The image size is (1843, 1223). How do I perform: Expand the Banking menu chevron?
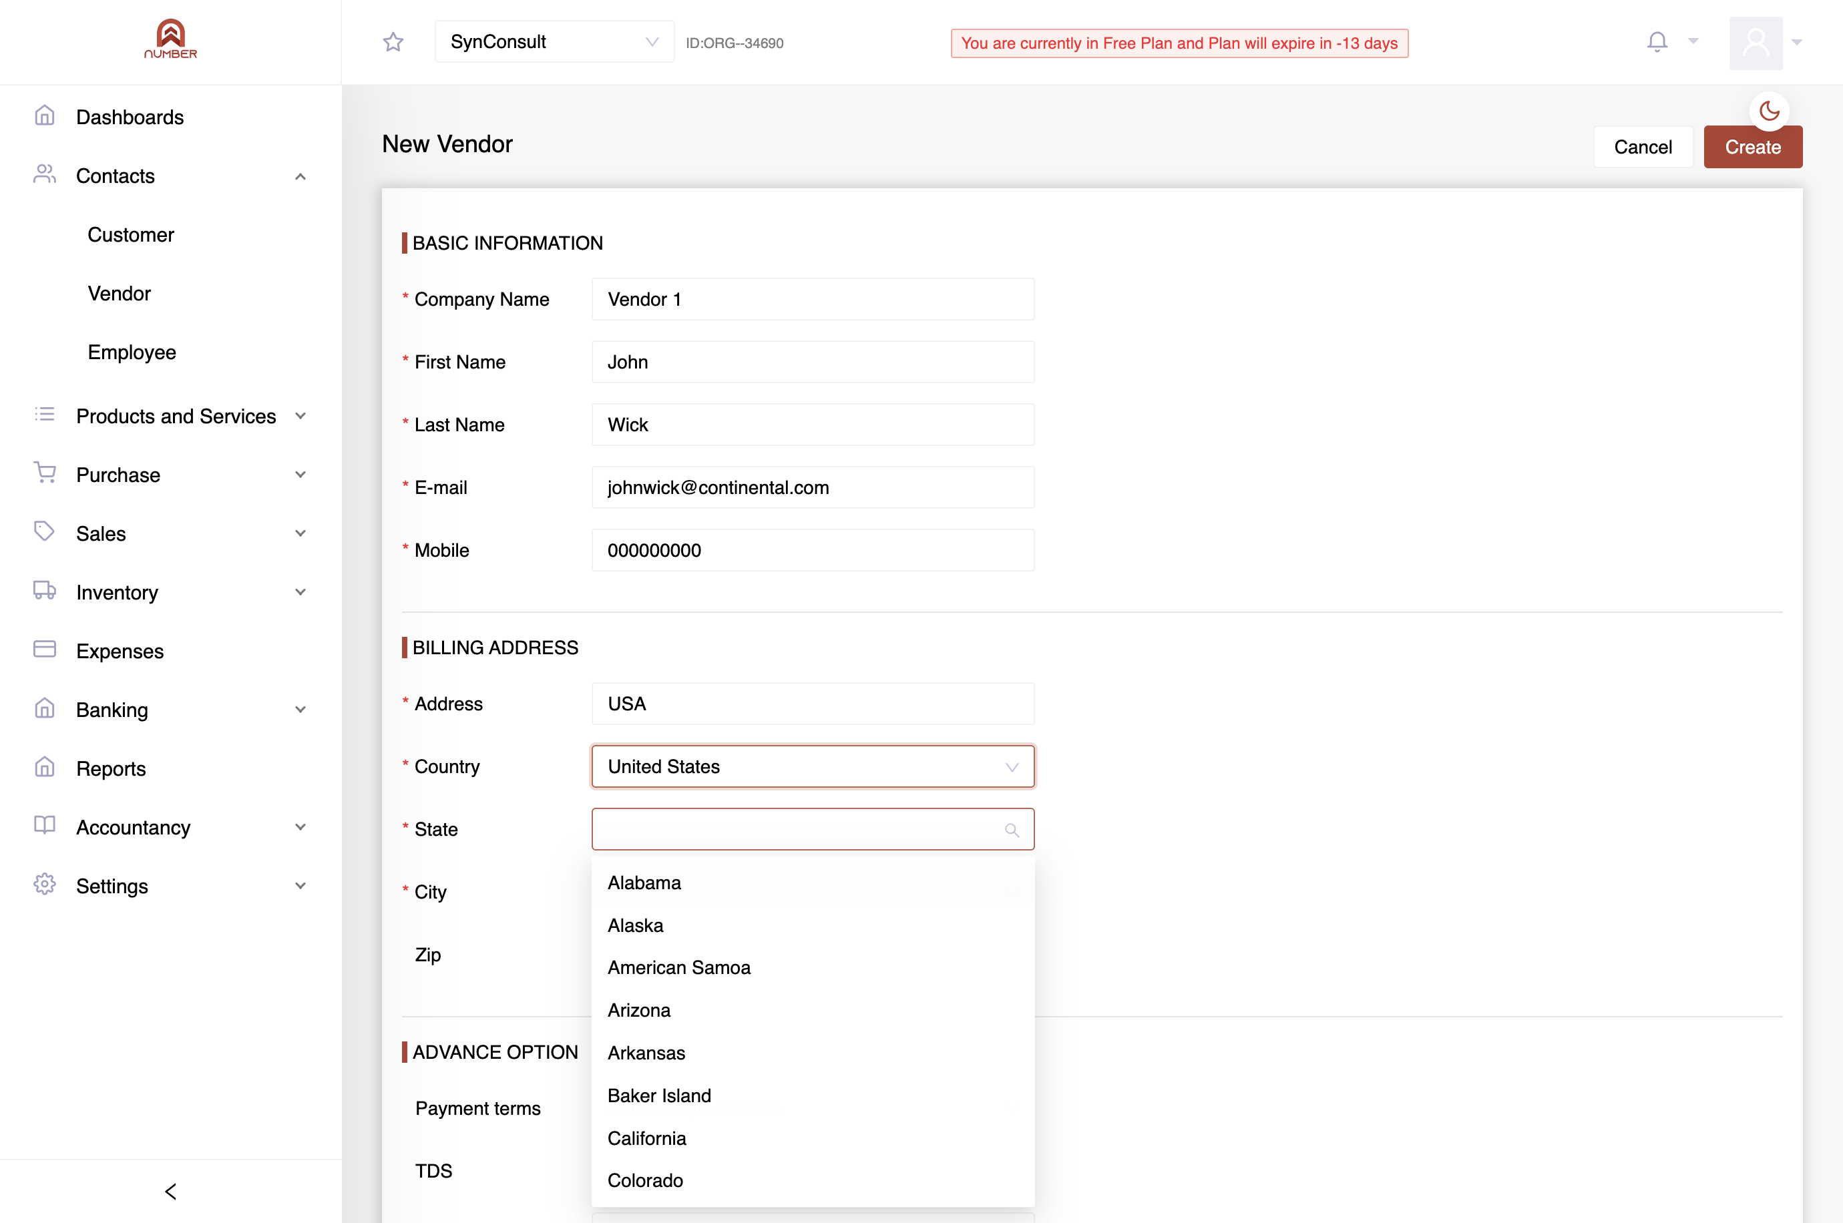pos(300,710)
